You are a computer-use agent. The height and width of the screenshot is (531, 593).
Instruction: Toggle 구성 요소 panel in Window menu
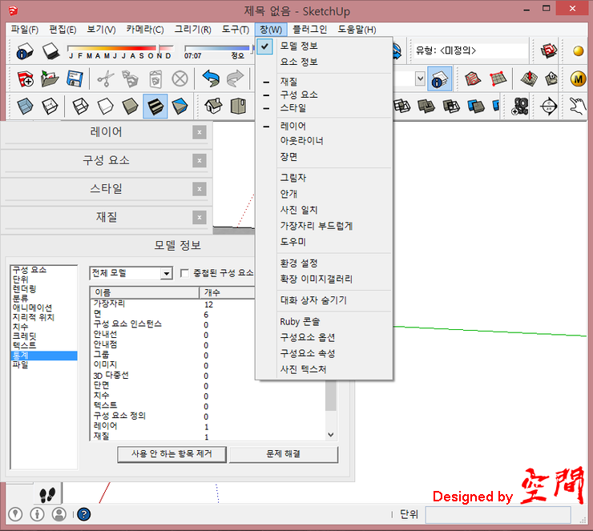pyautogui.click(x=324, y=95)
